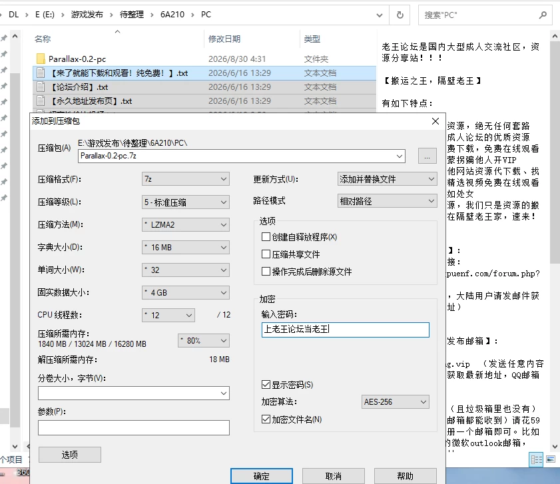Open memory usage 80% dropdown
The width and height of the screenshot is (560, 484).
204,340
